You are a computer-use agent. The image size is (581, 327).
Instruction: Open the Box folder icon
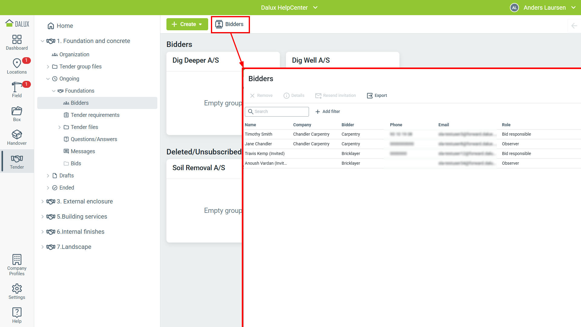pyautogui.click(x=17, y=111)
